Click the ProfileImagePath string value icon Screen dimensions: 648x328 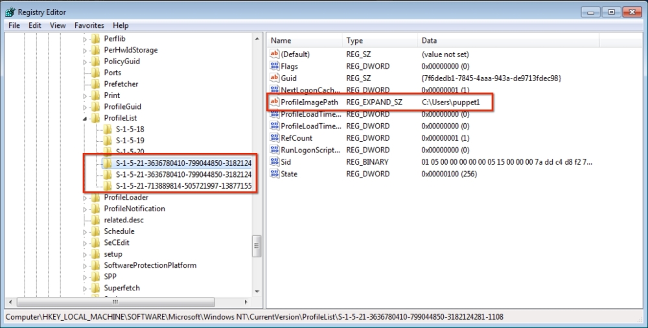coord(274,102)
